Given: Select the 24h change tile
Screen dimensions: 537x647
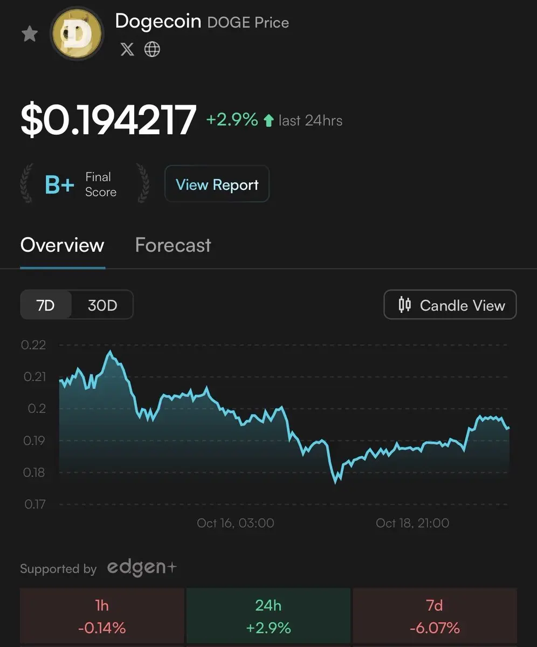Looking at the screenshot, I should tap(268, 617).
